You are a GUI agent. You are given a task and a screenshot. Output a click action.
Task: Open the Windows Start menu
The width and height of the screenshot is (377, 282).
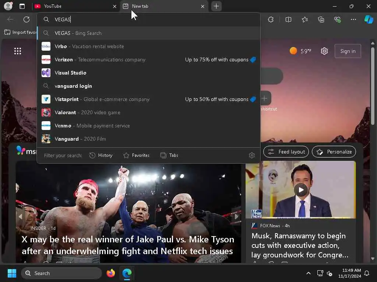[12, 273]
